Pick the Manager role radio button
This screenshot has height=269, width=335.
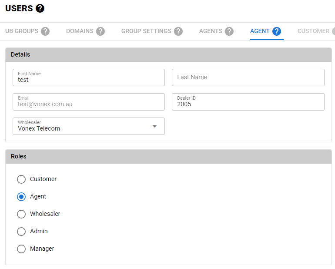(x=21, y=249)
